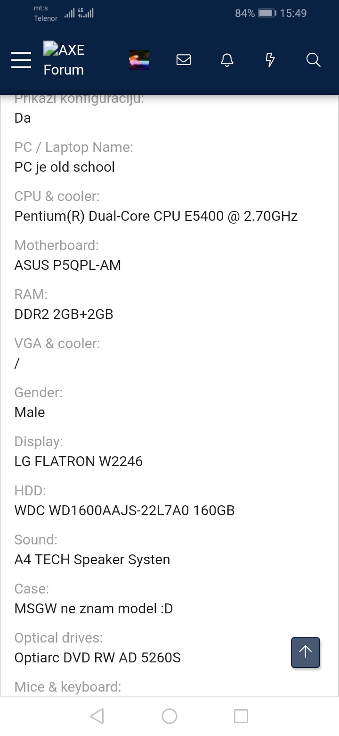Tap the lightning bolt what's new icon

(270, 60)
